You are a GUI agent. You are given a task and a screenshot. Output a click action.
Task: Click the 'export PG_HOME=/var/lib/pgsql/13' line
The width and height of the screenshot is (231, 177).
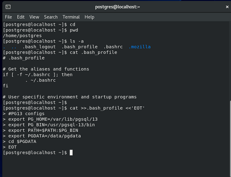(53, 119)
